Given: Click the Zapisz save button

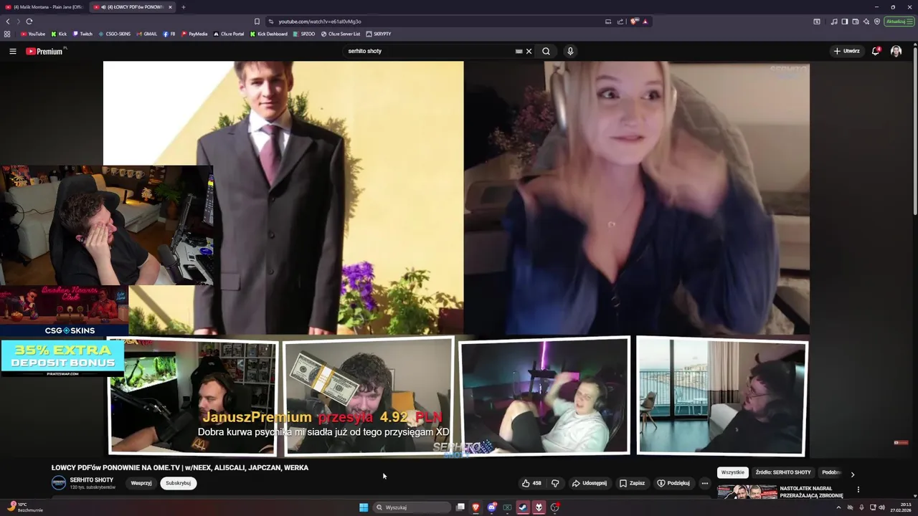Looking at the screenshot, I should (632, 483).
